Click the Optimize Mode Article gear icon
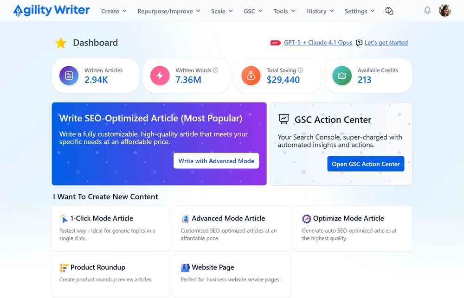464x298 pixels. click(306, 219)
